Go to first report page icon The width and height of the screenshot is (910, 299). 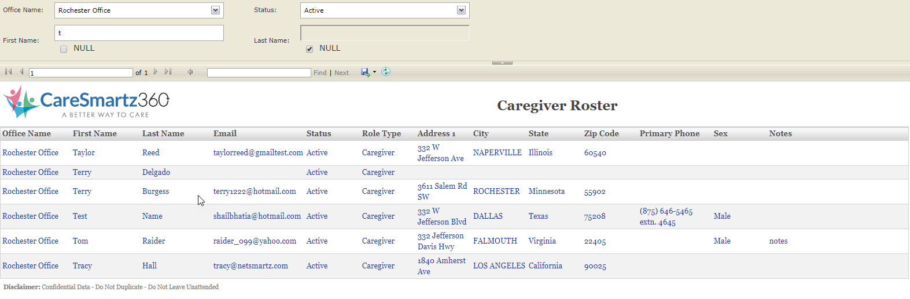pyautogui.click(x=8, y=72)
